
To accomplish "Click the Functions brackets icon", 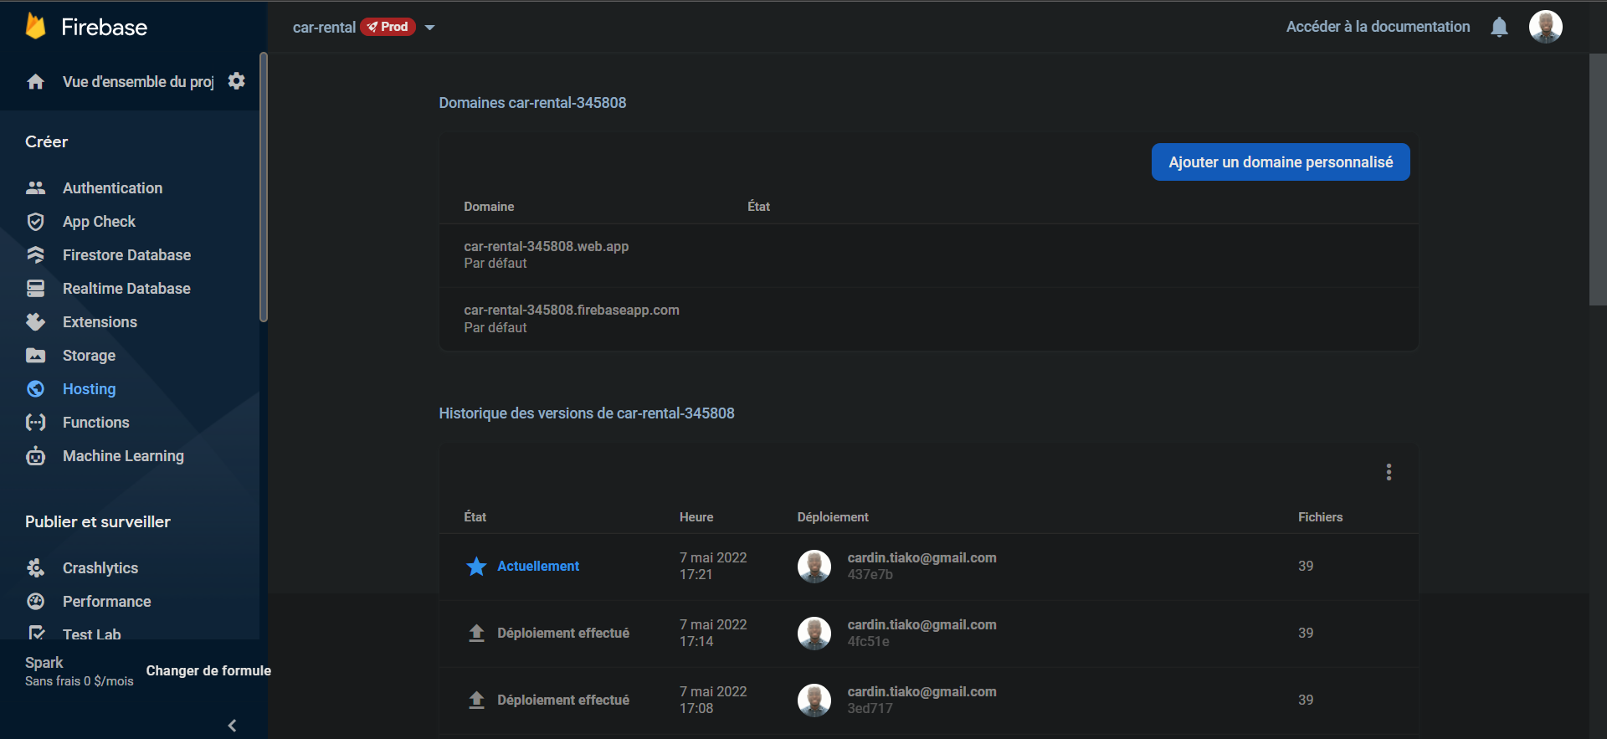I will (x=35, y=422).
